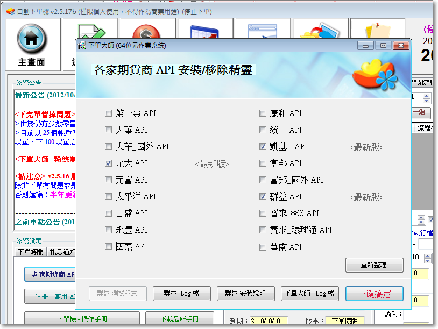Check the 統一 API checkbox
438x329 pixels.
tap(263, 130)
